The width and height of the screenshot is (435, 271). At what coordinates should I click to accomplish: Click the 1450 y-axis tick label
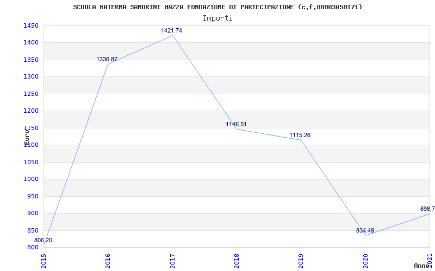tap(31, 25)
